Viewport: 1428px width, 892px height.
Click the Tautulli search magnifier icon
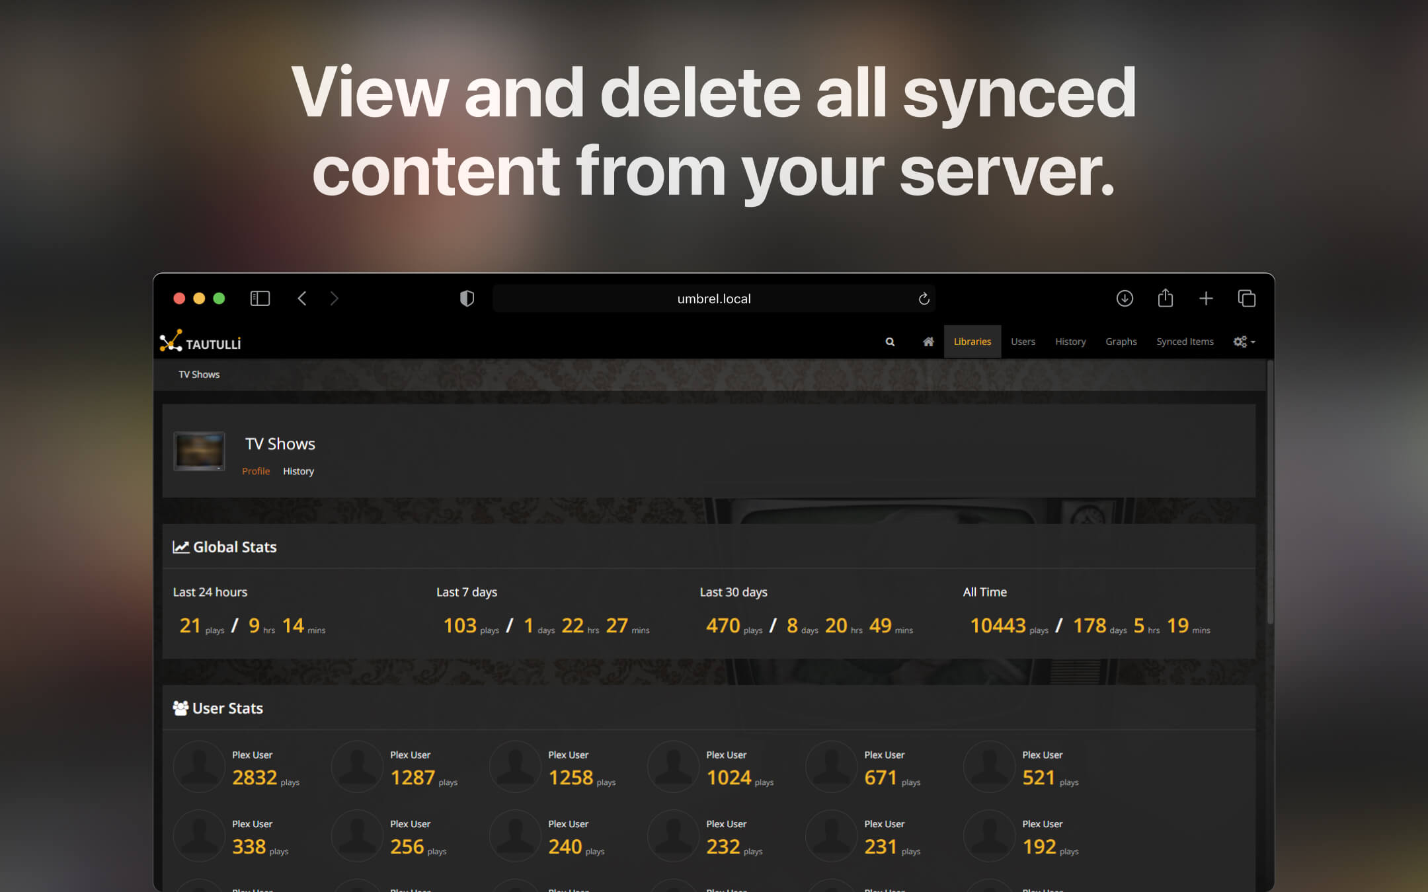(890, 342)
